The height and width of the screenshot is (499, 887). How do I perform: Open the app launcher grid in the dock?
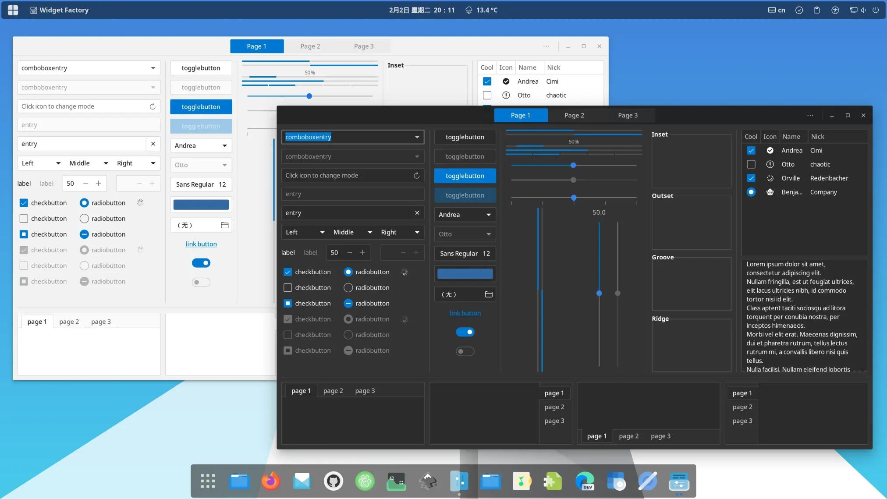pyautogui.click(x=208, y=481)
